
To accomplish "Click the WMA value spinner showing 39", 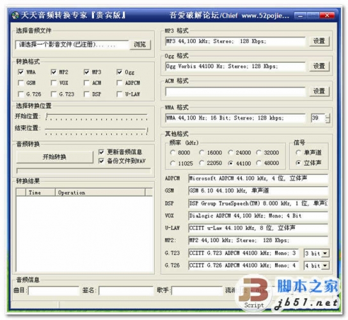I will pos(320,118).
